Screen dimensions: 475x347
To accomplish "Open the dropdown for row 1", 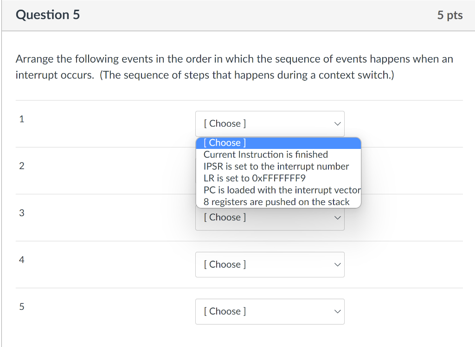I will coord(270,123).
